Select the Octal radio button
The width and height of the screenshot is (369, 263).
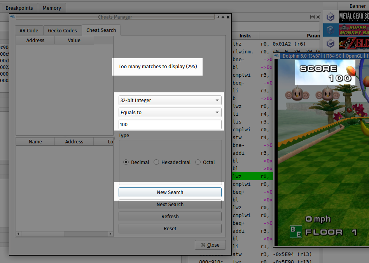198,162
